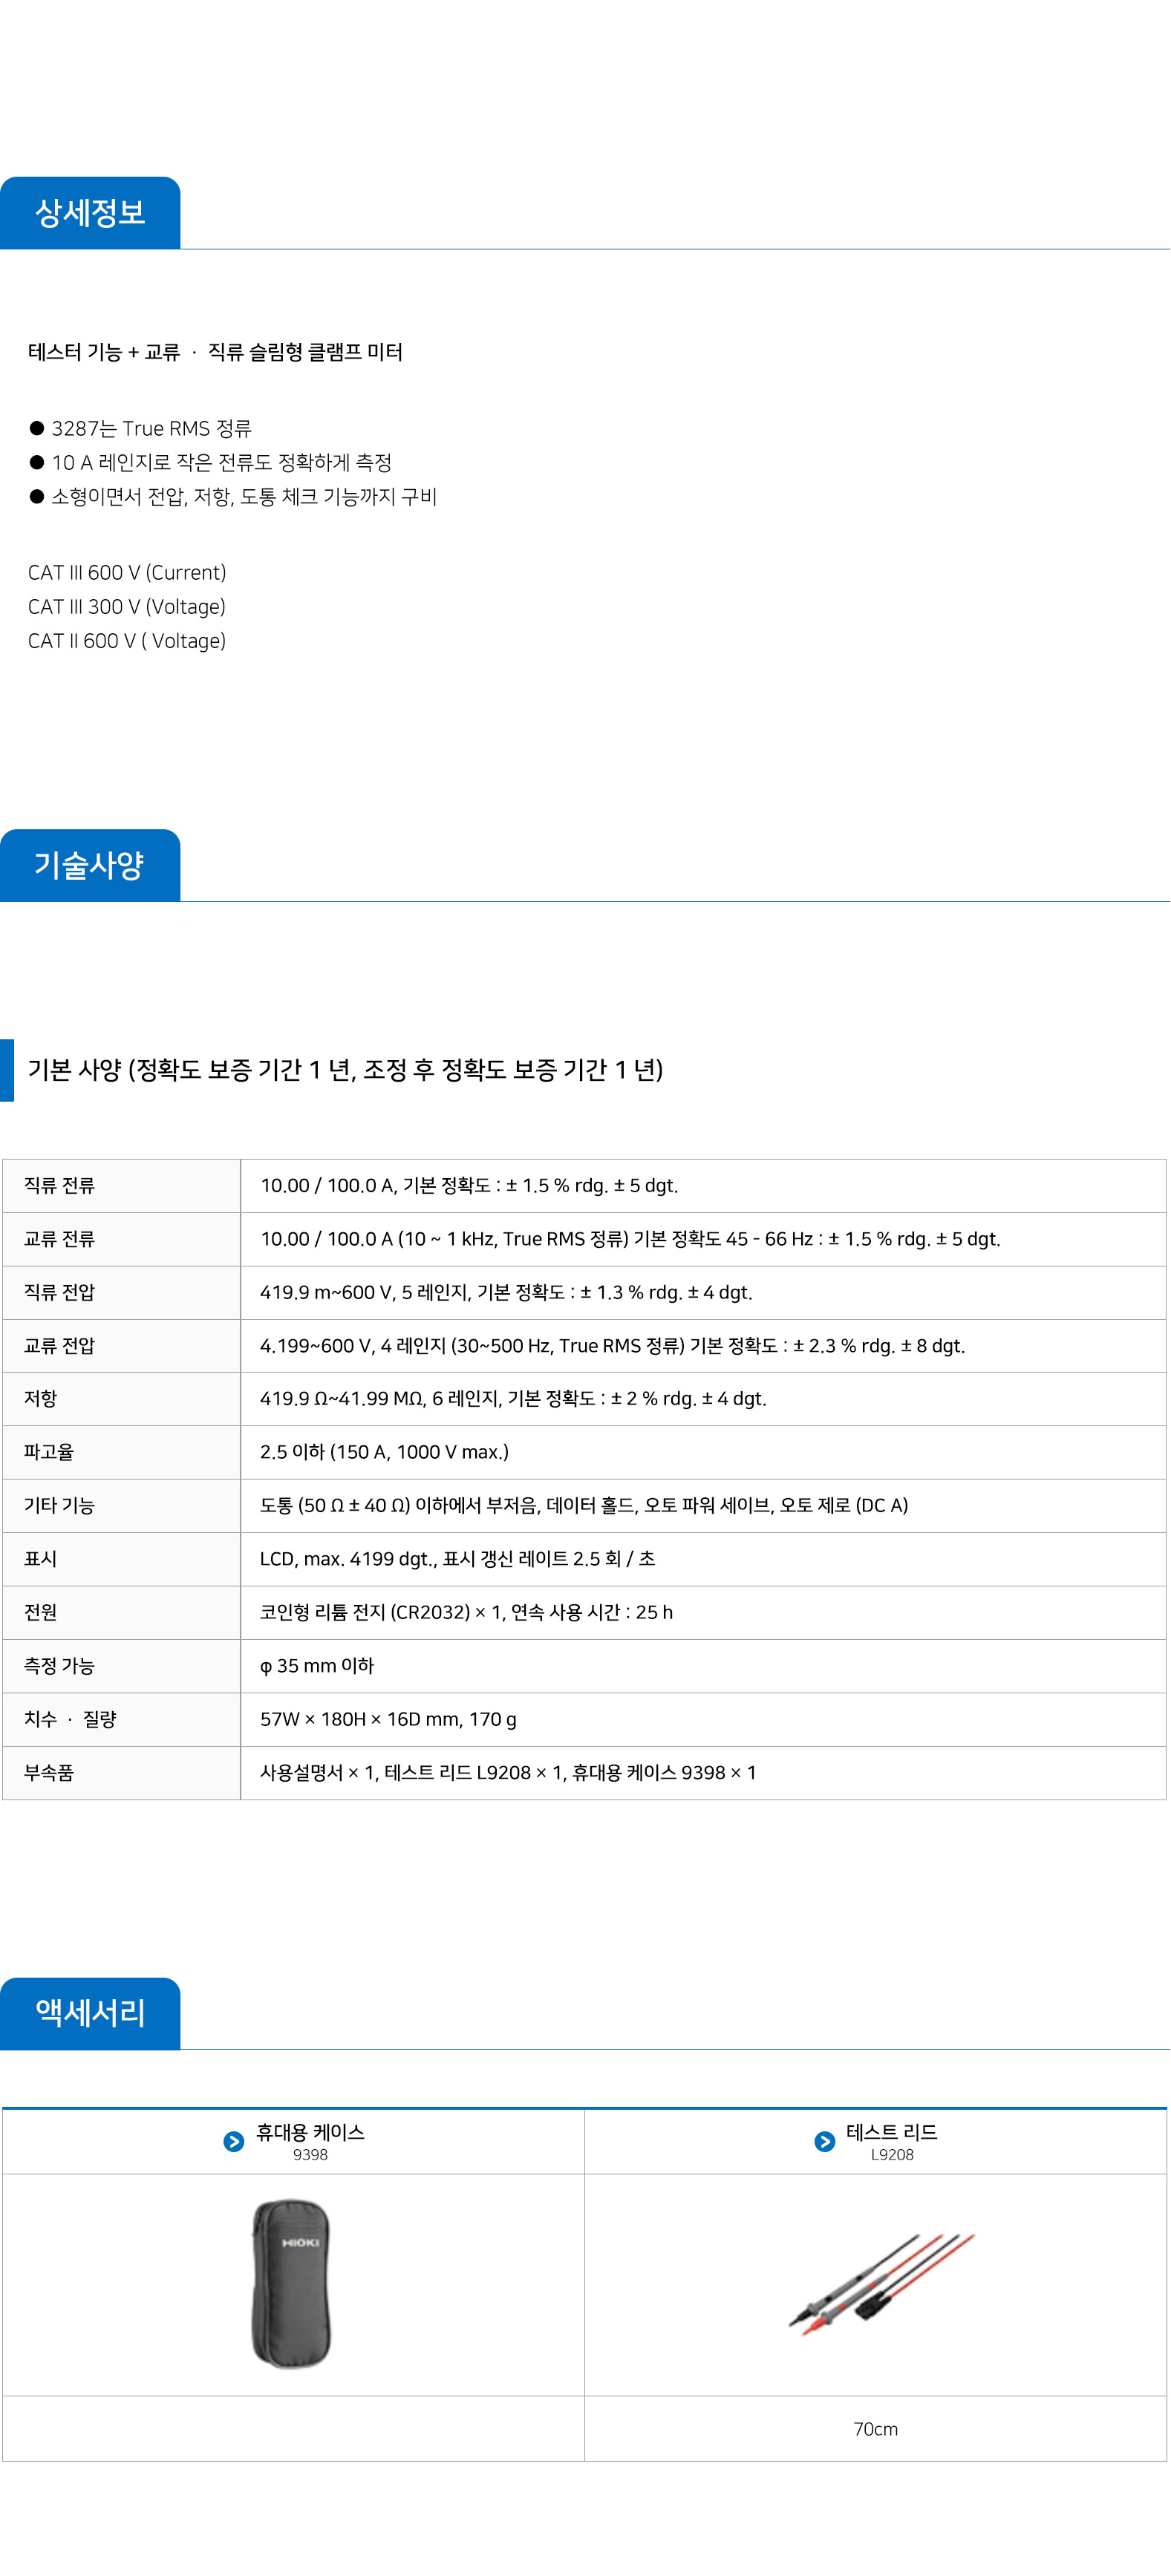Viewport: 1171px width, 2576px height.
Task: Open the 상세정보 section tab
Action: pyautogui.click(x=90, y=213)
